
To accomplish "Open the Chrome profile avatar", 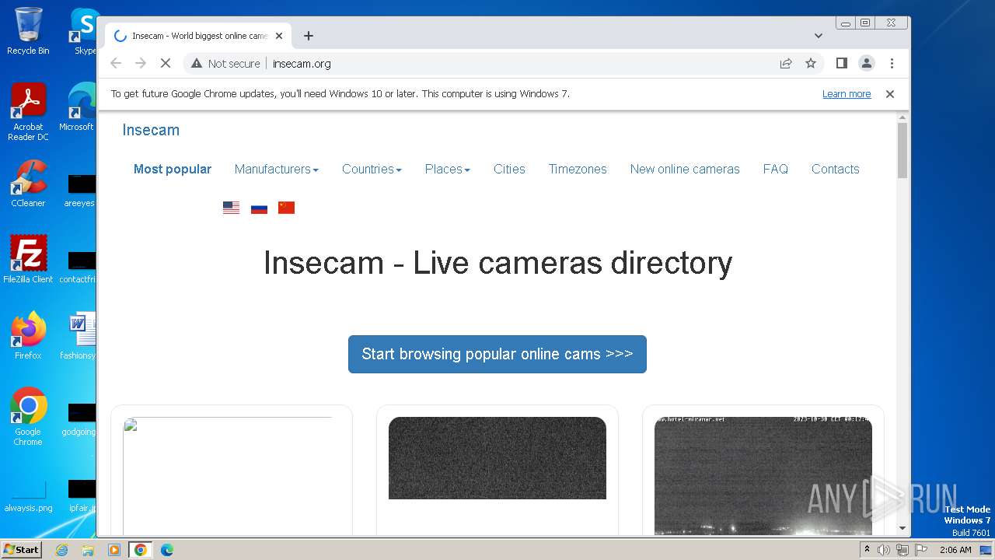I will coord(867,63).
